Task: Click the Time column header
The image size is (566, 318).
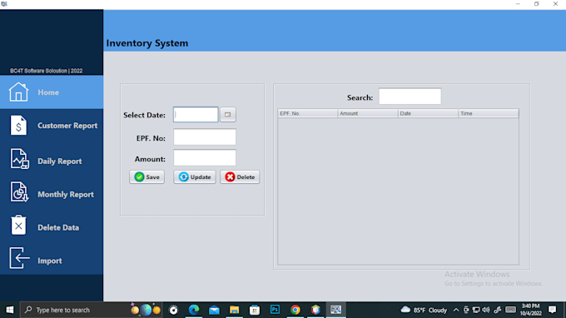Action: pyautogui.click(x=489, y=113)
